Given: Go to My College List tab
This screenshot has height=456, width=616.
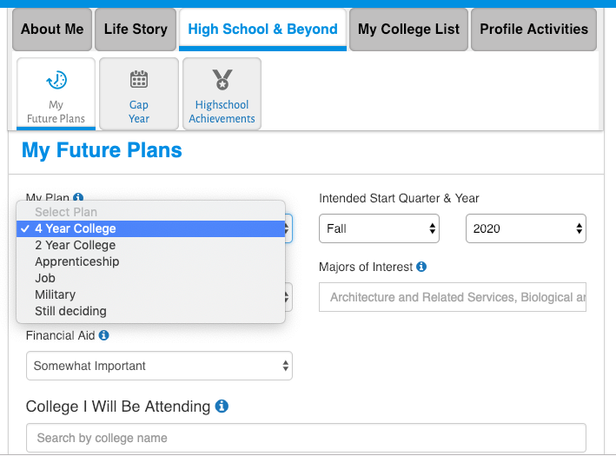Looking at the screenshot, I should pyautogui.click(x=408, y=30).
